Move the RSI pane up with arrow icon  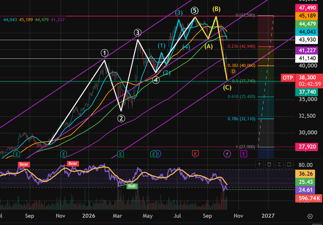pos(259,165)
